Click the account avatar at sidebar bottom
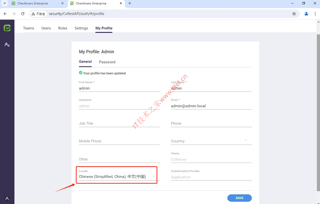320x204 pixels. pyautogui.click(x=7, y=198)
